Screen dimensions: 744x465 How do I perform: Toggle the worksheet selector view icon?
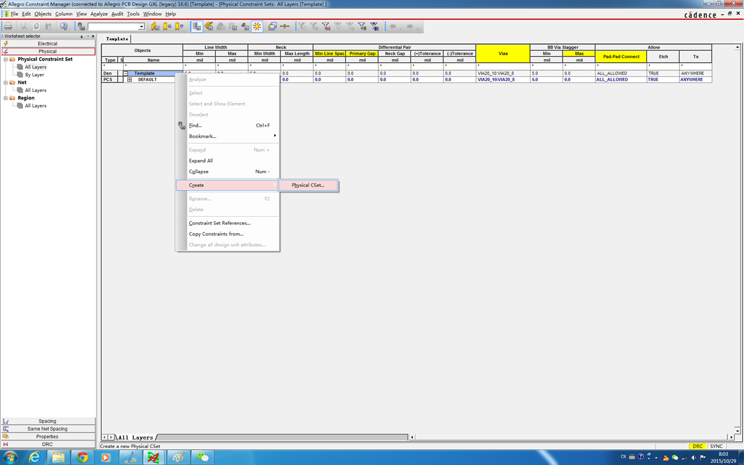click(196, 26)
